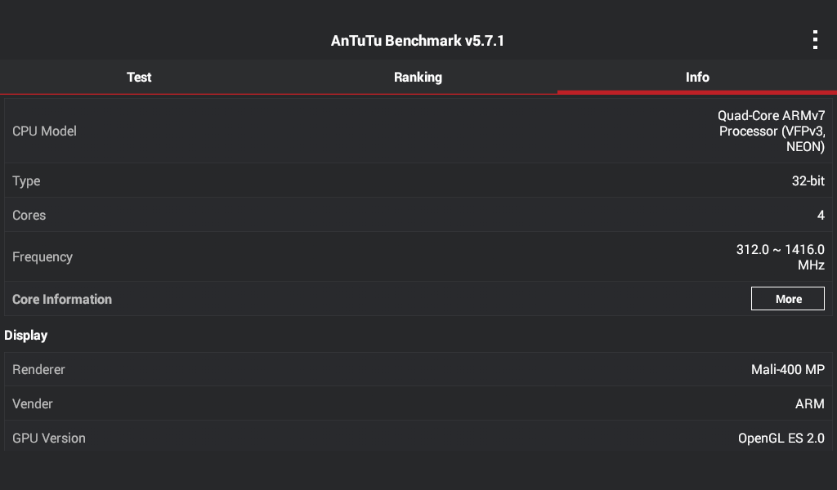Click the 32-bit type value

[808, 180]
